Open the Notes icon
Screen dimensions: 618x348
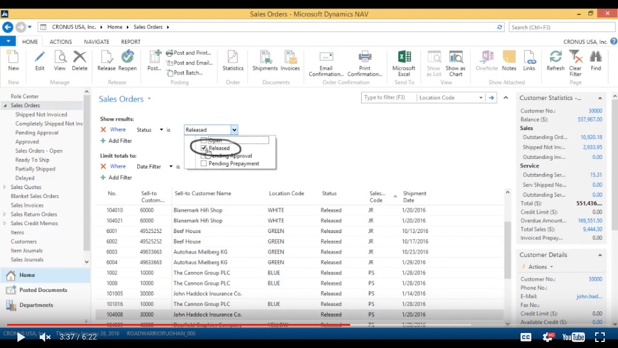click(509, 57)
